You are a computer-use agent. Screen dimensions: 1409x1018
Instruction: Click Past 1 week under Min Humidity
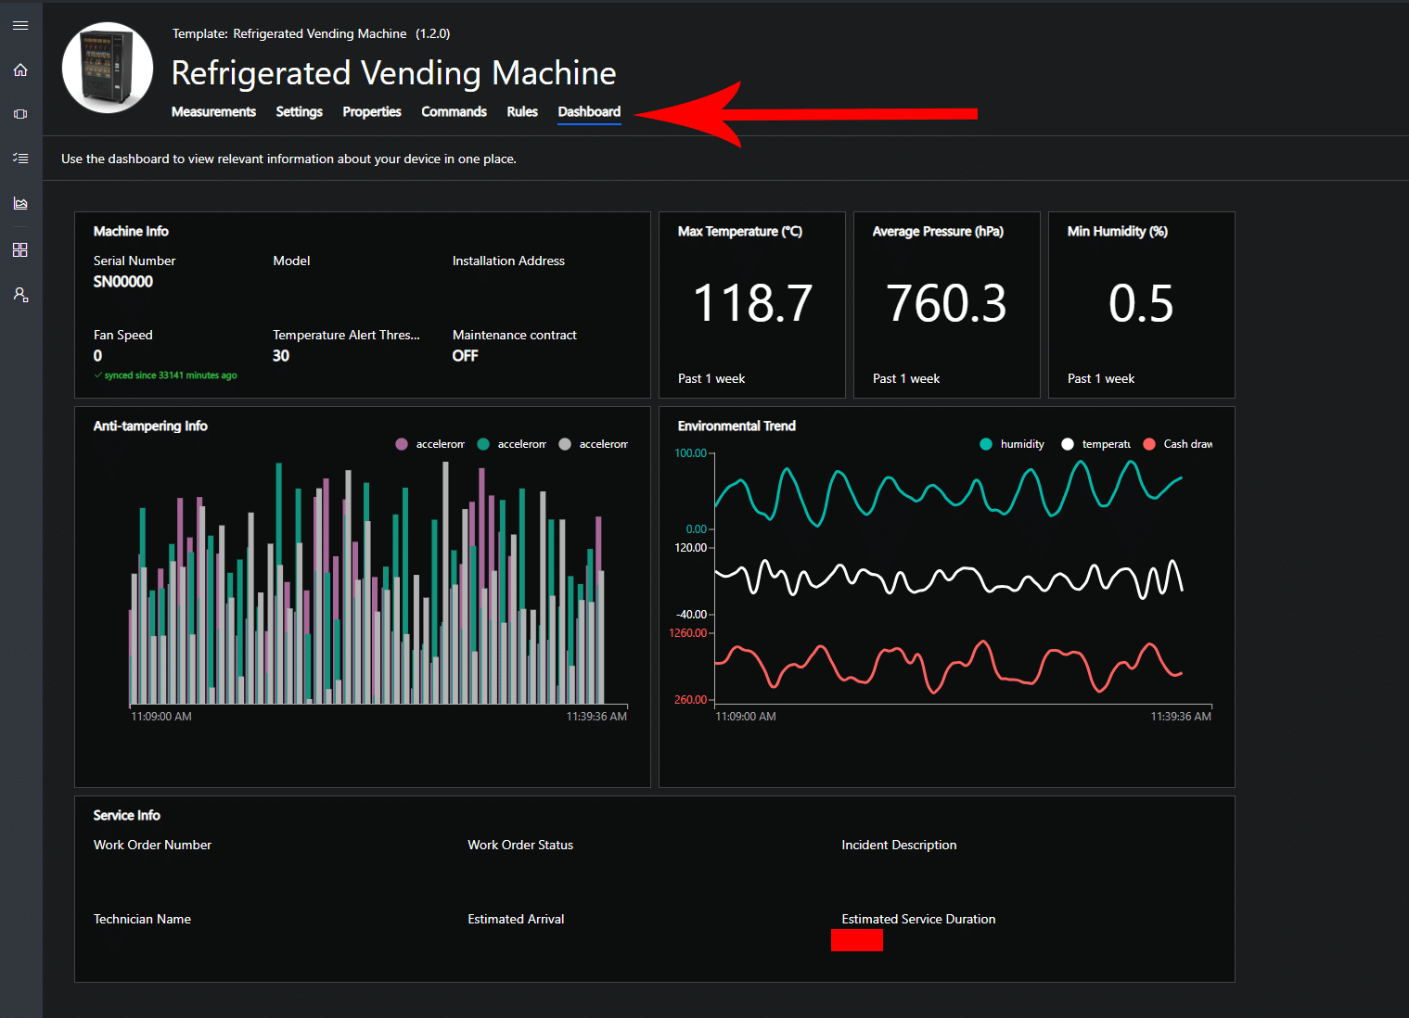point(1101,378)
